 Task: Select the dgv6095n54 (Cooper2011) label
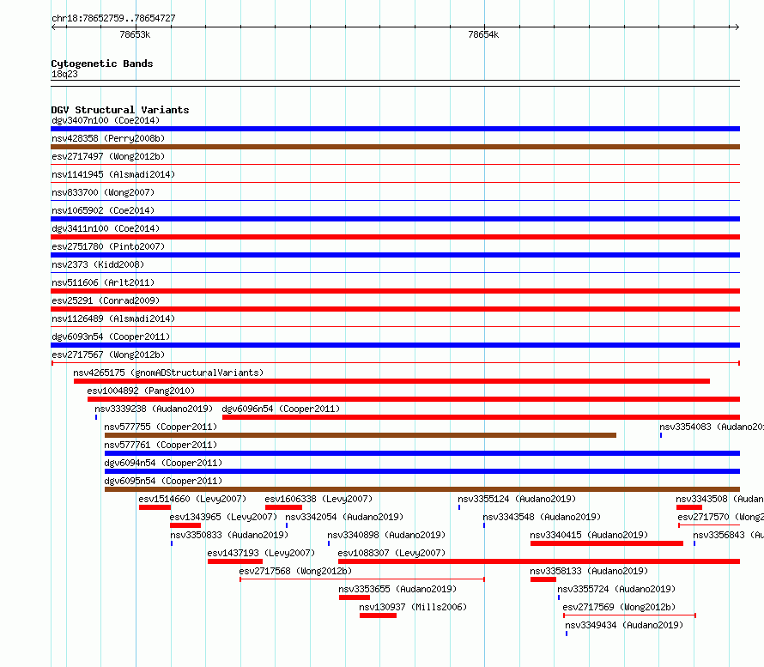163,481
